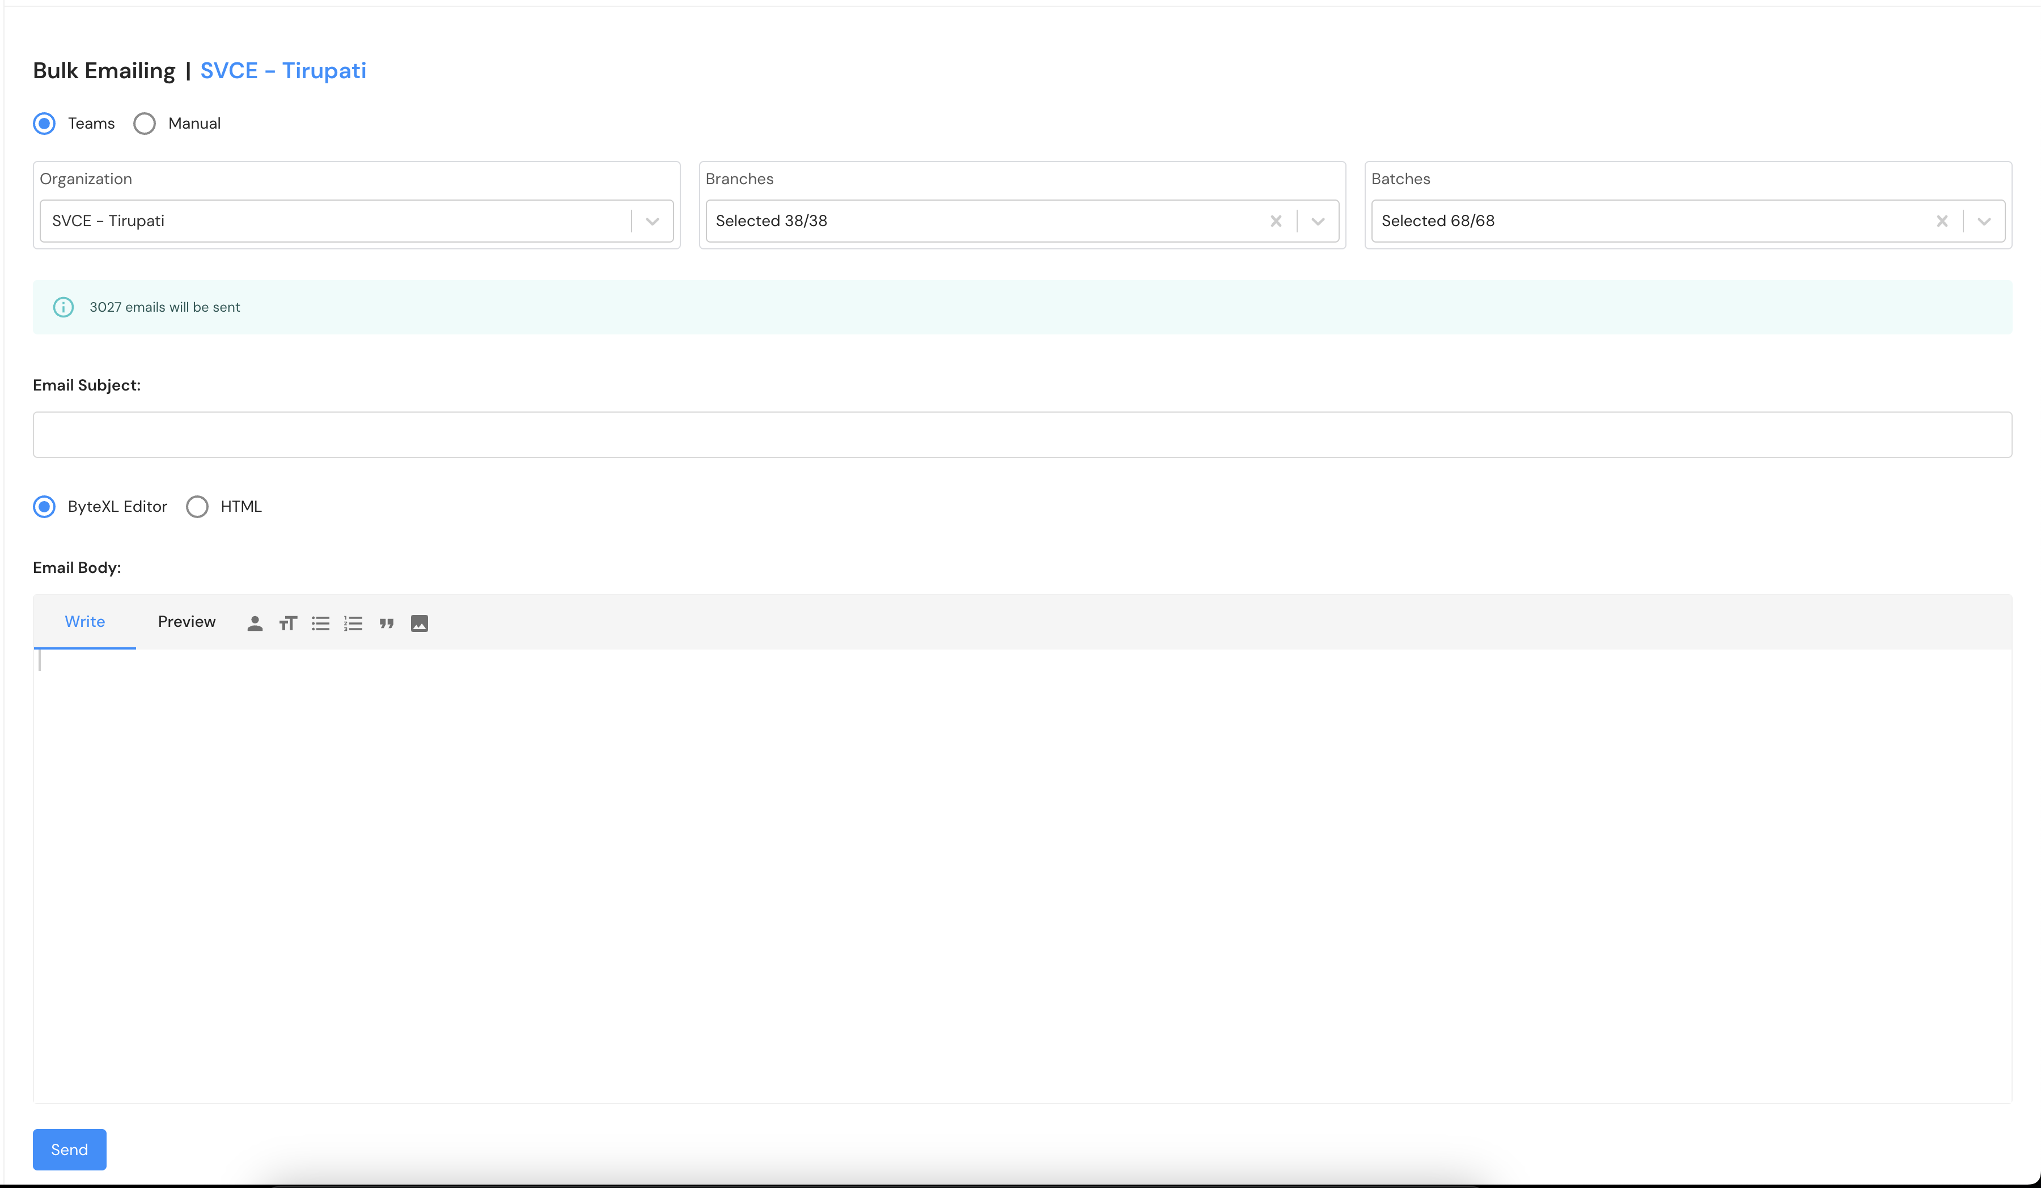Click the text heading size icon
The height and width of the screenshot is (1188, 2041).
click(287, 623)
